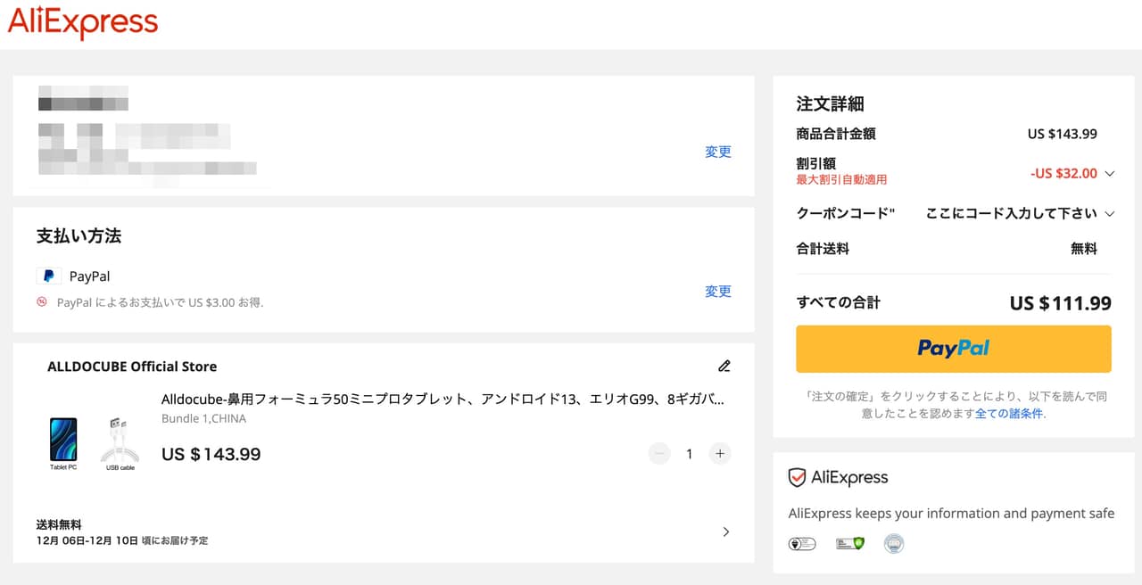Click the AliExpress shield security icon
This screenshot has width=1142, height=585.
coord(797,478)
